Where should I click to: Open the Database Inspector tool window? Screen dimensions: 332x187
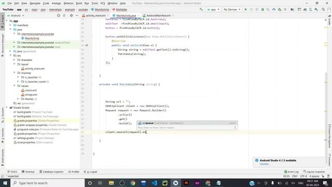point(51,172)
